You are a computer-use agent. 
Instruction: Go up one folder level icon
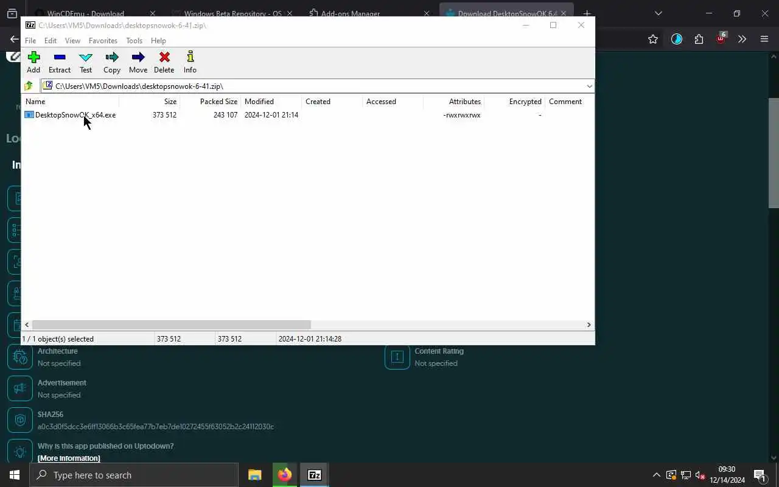click(29, 86)
